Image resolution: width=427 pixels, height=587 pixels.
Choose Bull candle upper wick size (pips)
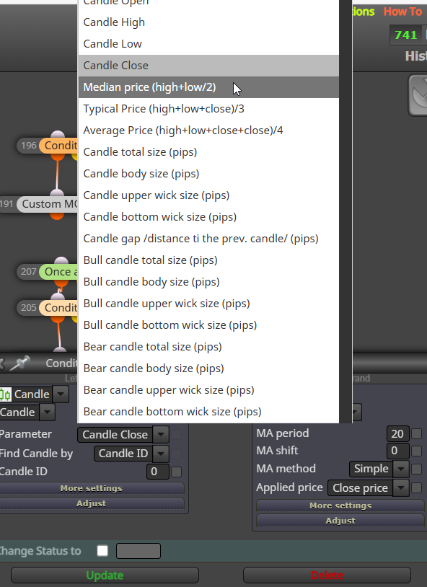pyautogui.click(x=208, y=304)
